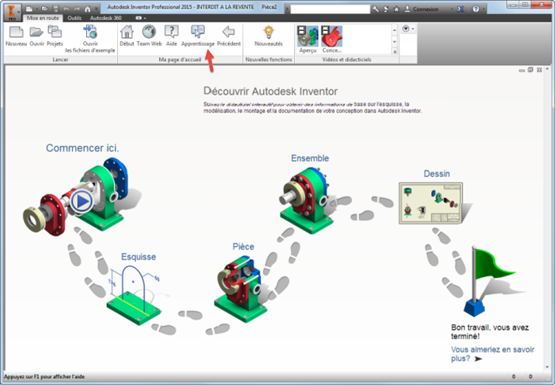Click the Ouvrir ribbon button

36,36
